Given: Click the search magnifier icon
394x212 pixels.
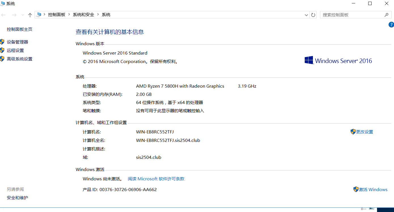Looking at the screenshot, I should [386, 15].
